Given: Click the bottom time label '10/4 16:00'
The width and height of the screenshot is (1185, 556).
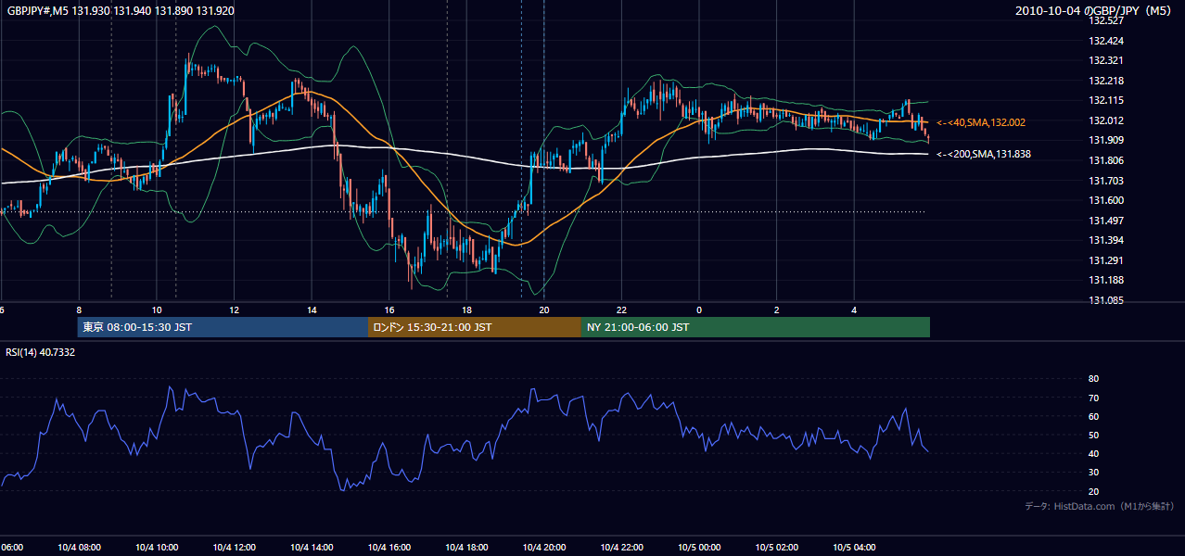Looking at the screenshot, I should pos(389,548).
